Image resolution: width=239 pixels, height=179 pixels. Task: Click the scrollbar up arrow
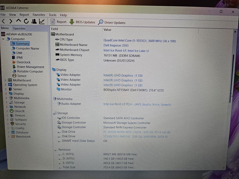[235, 32]
